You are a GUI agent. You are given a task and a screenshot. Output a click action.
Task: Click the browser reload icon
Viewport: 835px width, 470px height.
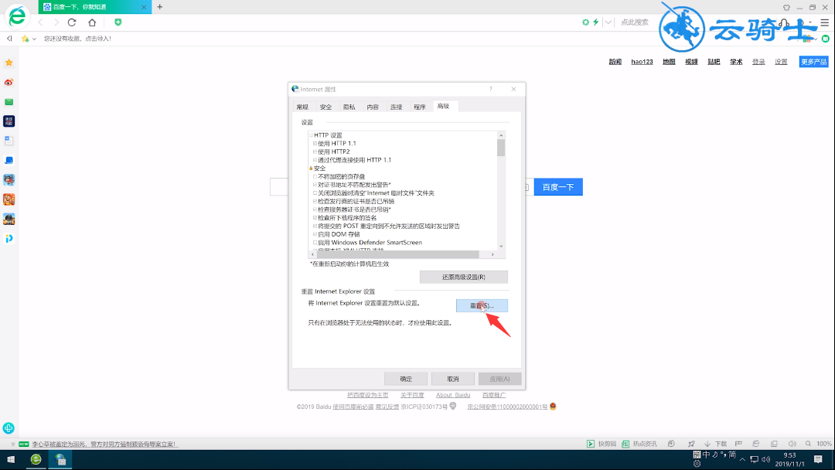coord(72,22)
